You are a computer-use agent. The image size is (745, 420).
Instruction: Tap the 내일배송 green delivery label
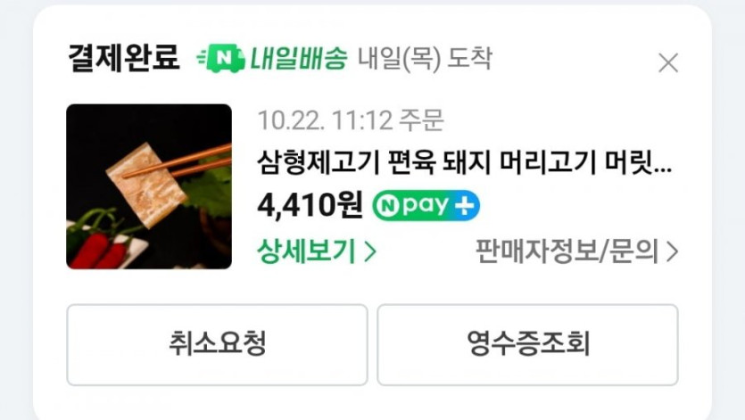point(299,59)
